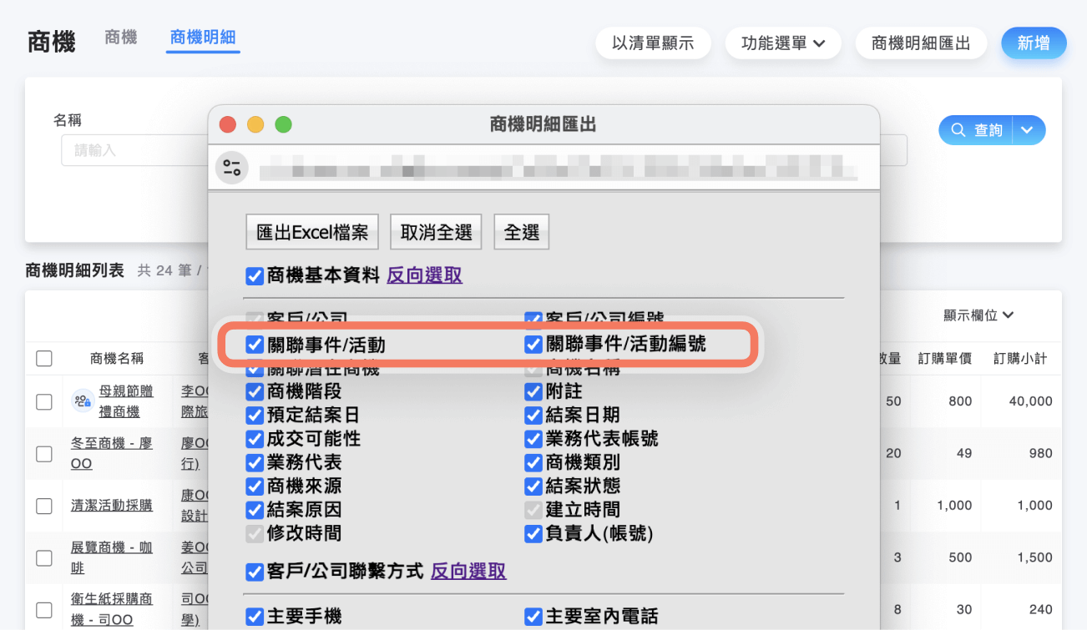Image resolution: width=1087 pixels, height=630 pixels.
Task: Switch to the 商機 tab
Action: [x=121, y=38]
